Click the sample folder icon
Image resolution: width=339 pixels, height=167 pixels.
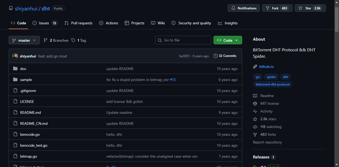[15, 80]
